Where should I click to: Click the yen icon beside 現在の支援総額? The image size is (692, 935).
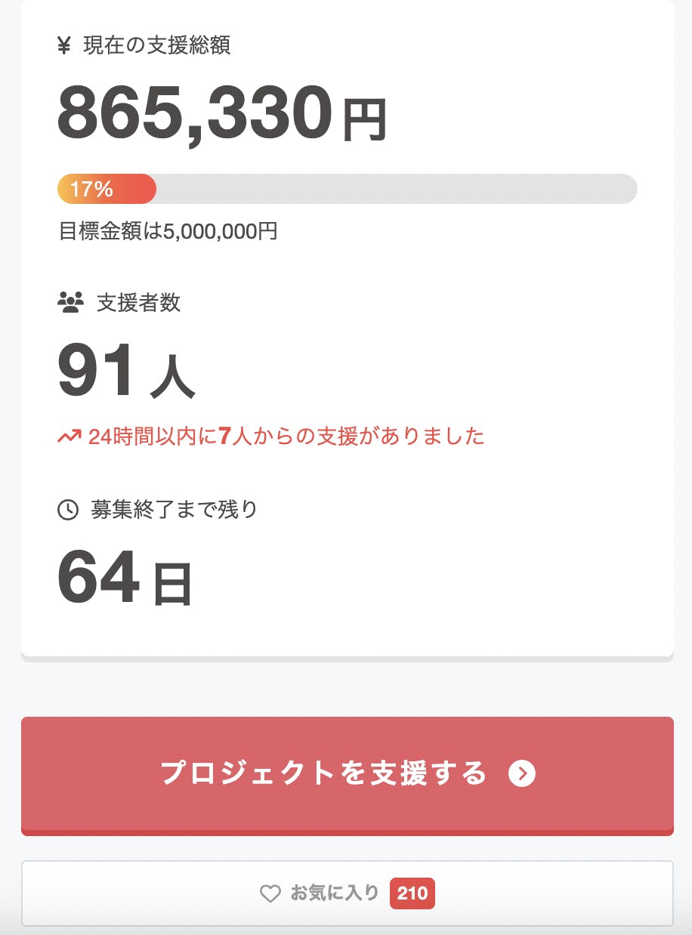[63, 46]
